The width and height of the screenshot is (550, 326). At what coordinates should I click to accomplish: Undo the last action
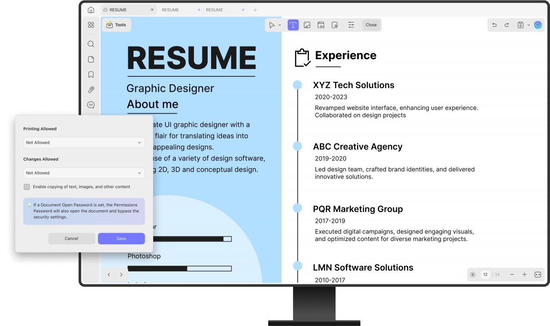tap(495, 25)
